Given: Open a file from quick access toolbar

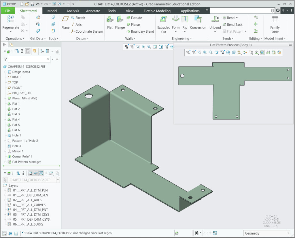Looking at the screenshot, I should point(27,4).
